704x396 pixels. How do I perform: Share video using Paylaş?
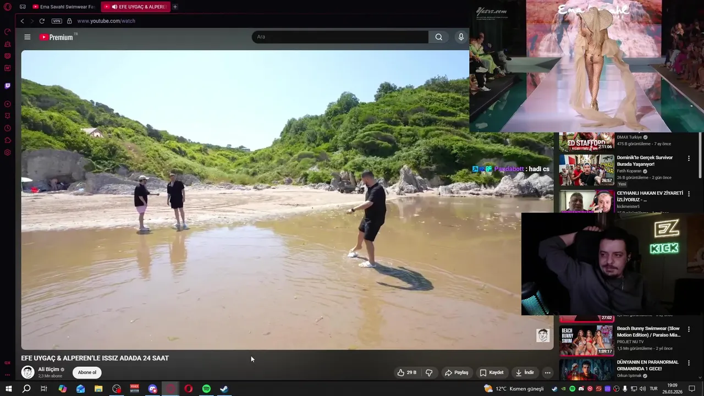[x=457, y=372]
